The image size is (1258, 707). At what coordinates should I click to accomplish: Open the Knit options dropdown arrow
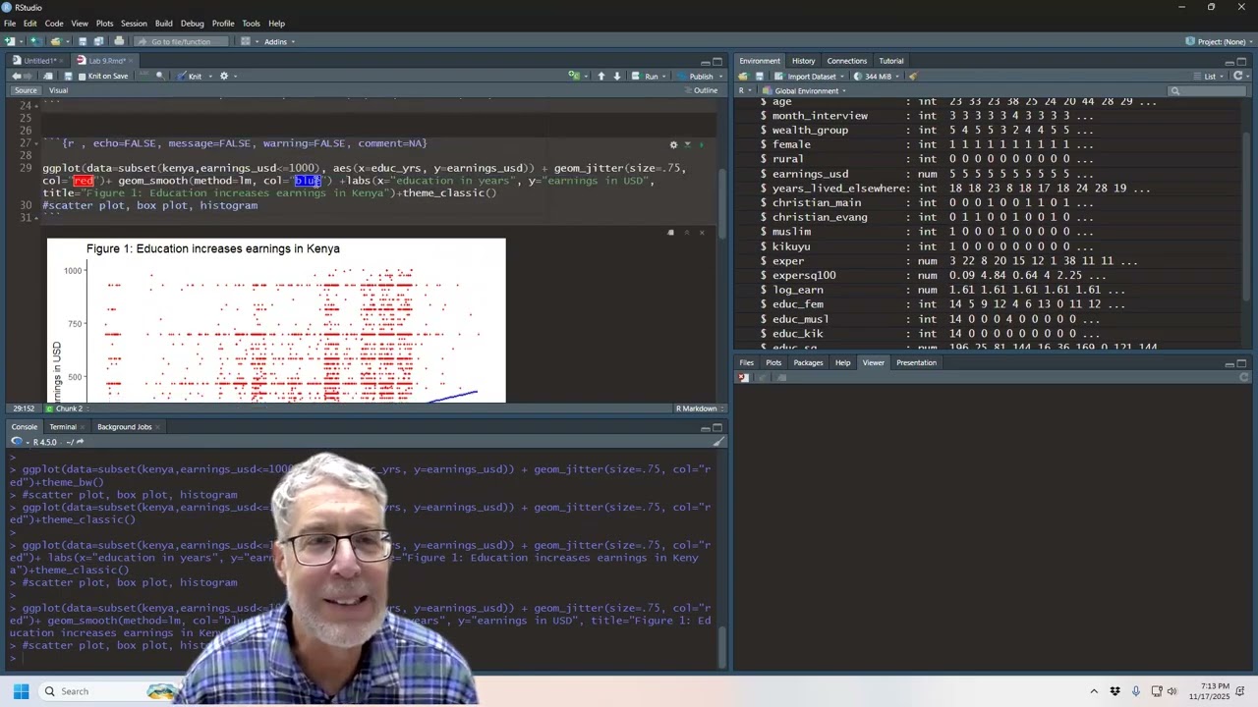[210, 76]
